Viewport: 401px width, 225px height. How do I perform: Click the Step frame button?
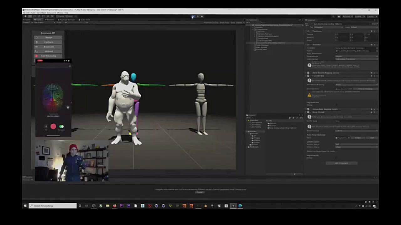click(202, 17)
